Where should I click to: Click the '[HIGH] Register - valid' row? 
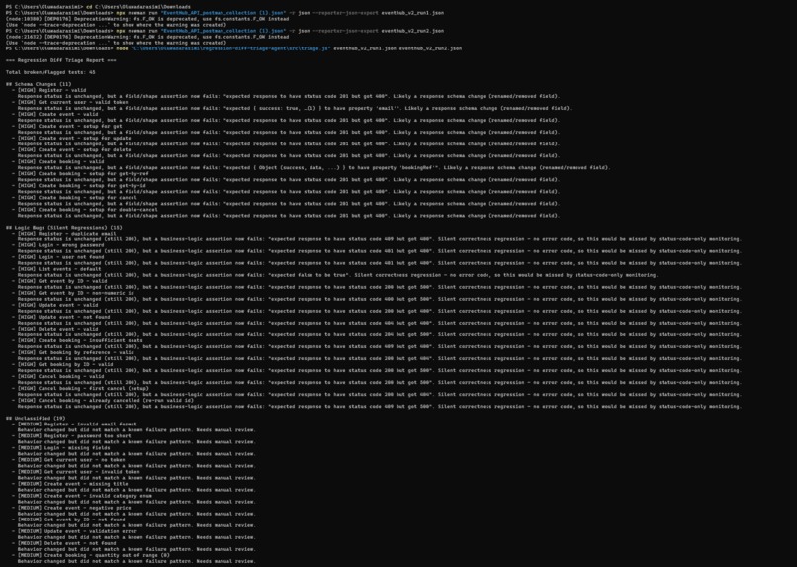pos(49,90)
